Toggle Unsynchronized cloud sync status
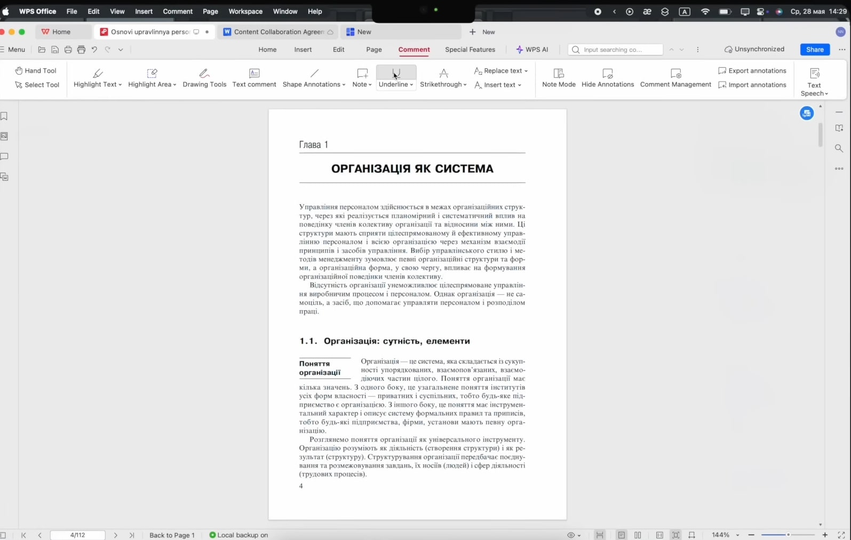Viewport: 851px width, 540px height. [754, 49]
